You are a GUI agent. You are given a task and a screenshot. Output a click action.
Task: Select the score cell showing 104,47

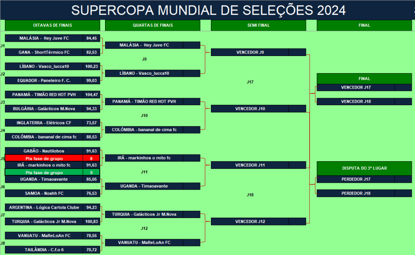[92, 95]
